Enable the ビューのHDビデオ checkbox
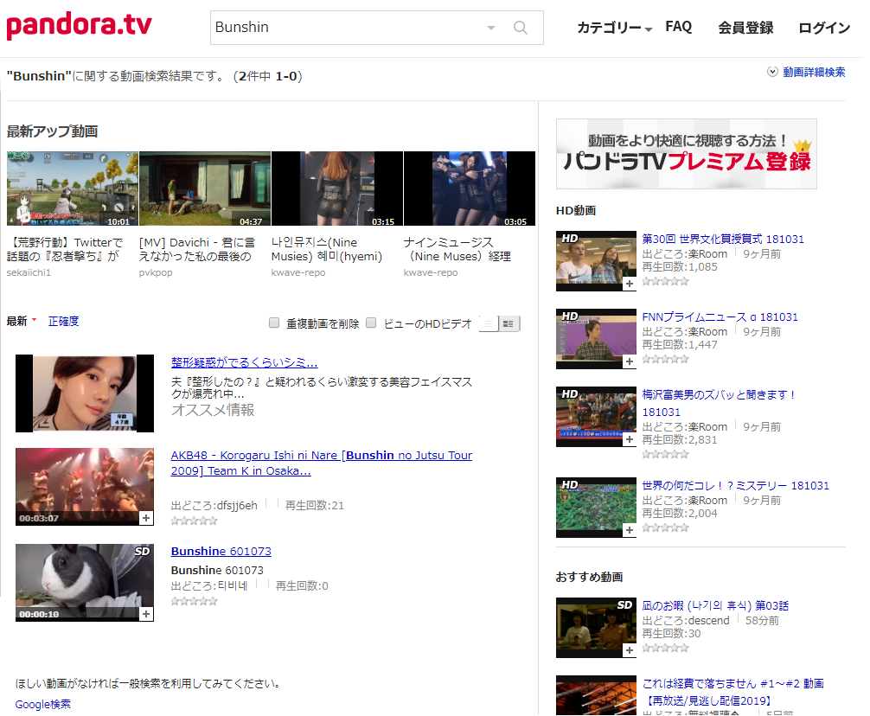870x716 pixels. click(x=372, y=323)
